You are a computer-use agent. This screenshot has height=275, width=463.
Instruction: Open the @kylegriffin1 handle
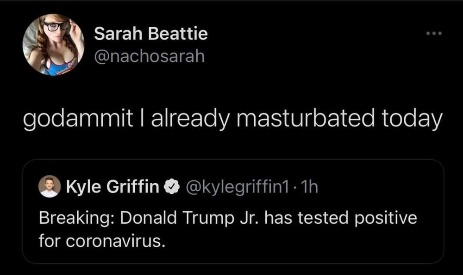[x=237, y=186]
